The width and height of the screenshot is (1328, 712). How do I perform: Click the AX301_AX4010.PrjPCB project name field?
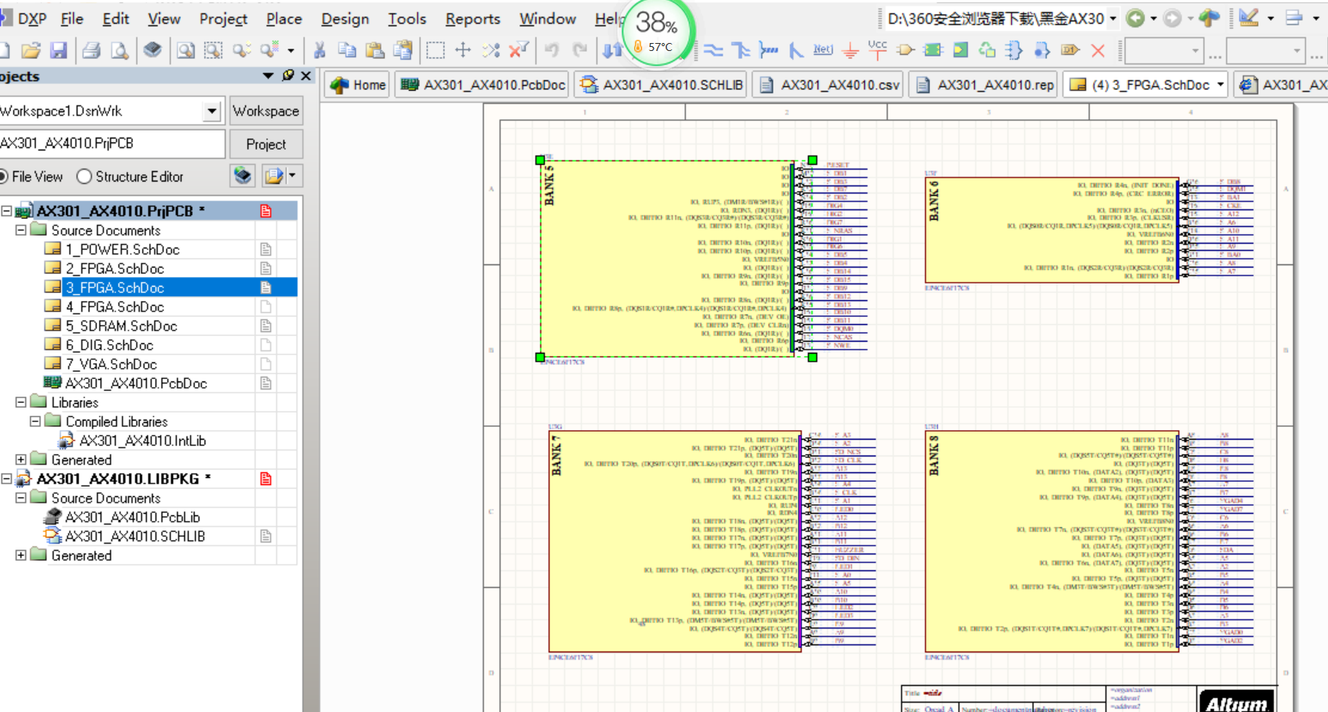pyautogui.click(x=112, y=143)
